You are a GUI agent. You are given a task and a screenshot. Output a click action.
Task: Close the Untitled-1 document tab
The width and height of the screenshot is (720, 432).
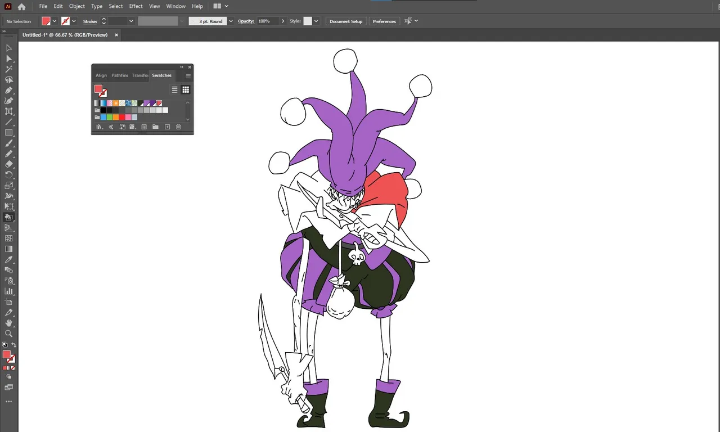click(116, 35)
